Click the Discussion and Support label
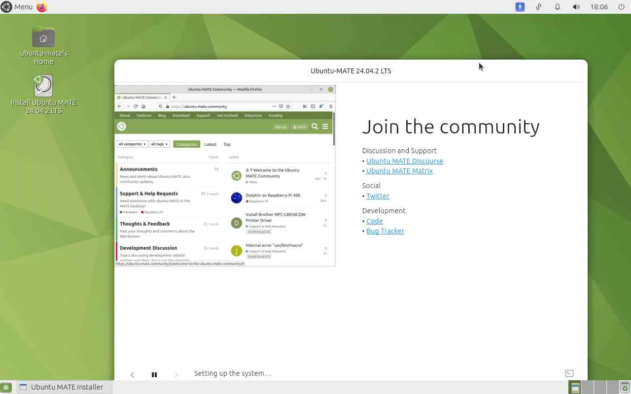The image size is (631, 394). tap(399, 151)
